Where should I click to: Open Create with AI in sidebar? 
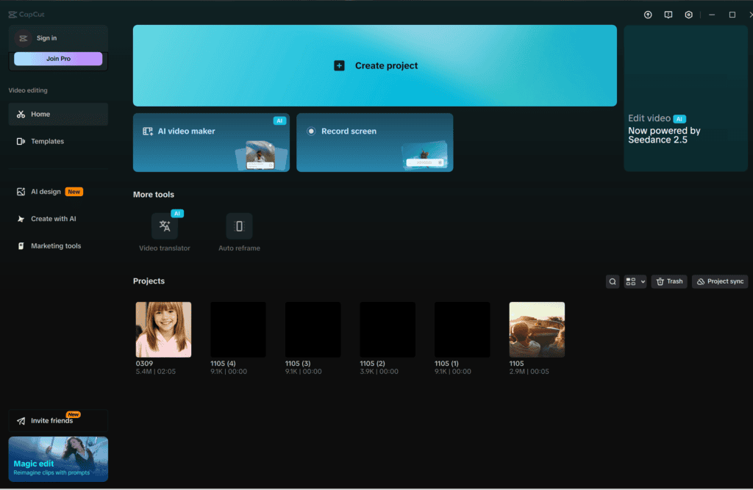[x=58, y=219]
